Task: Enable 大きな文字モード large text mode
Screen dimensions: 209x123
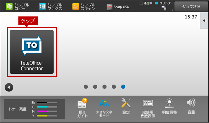Action: 104,108
